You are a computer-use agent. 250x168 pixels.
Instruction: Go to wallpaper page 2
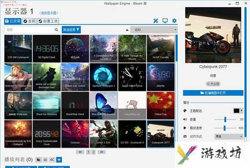94,152
